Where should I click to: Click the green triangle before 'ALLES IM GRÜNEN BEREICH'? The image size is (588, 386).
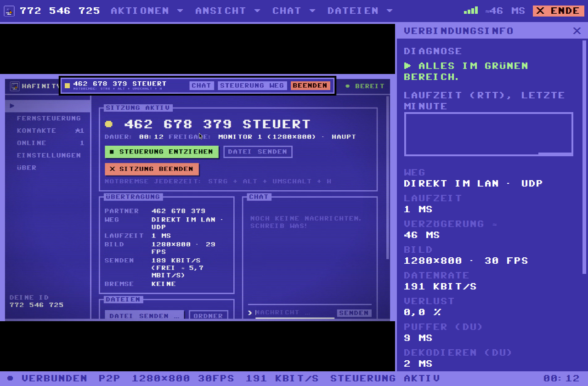click(407, 66)
